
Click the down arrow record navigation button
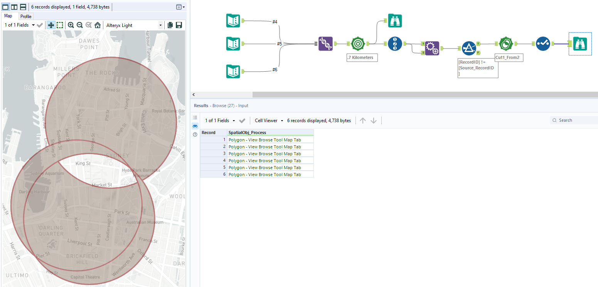point(373,120)
